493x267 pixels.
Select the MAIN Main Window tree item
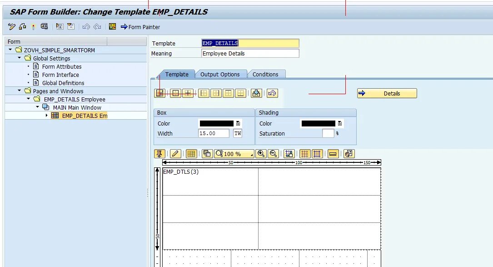77,107
